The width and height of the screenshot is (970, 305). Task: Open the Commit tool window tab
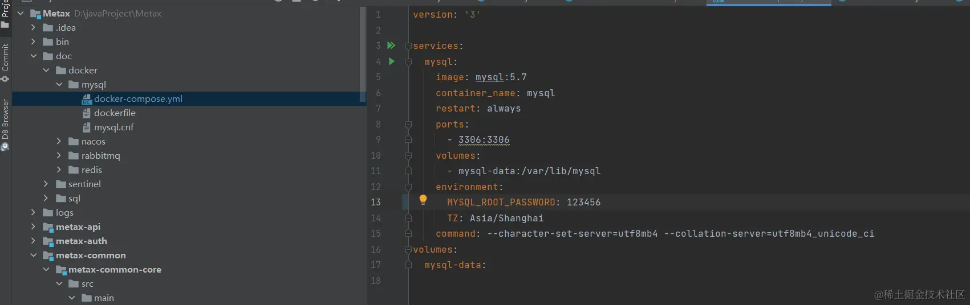click(x=5, y=61)
